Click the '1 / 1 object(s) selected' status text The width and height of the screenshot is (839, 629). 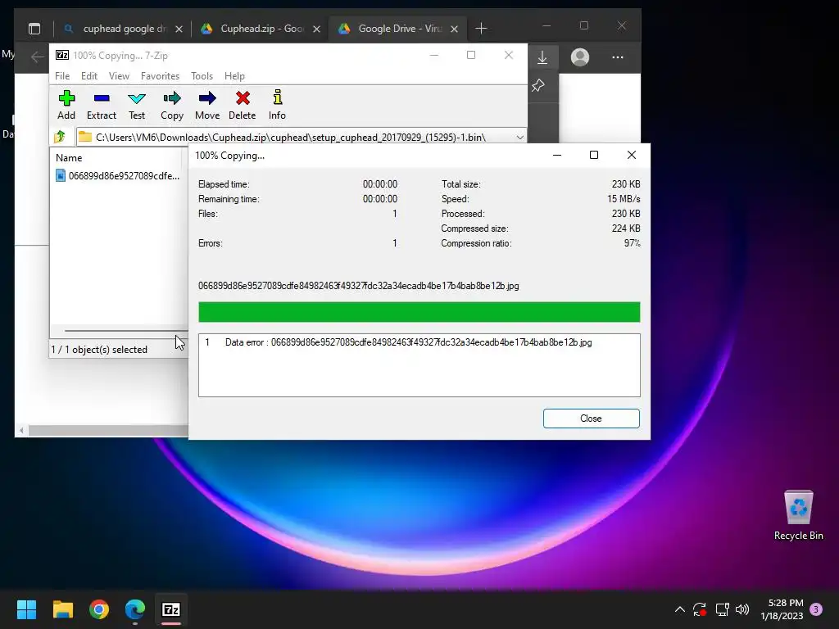coord(99,349)
